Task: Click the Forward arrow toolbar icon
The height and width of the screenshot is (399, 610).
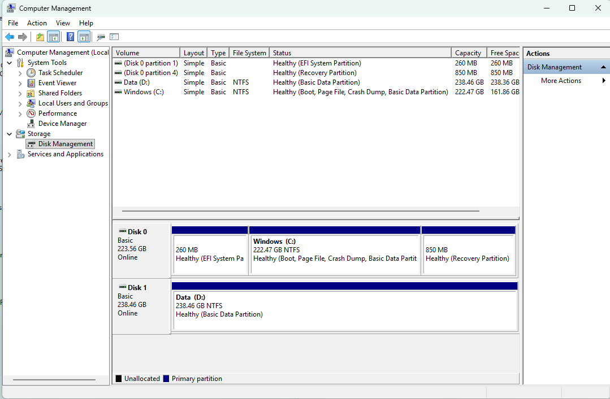Action: [x=23, y=37]
